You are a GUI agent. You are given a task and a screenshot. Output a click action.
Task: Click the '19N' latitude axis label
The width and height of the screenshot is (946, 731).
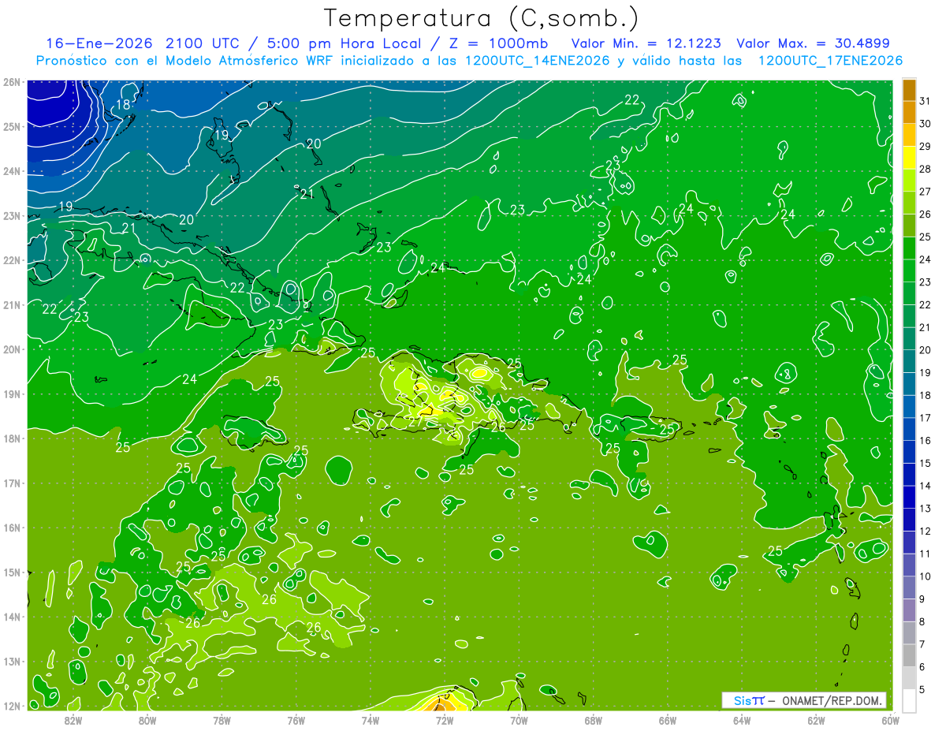coord(11,393)
